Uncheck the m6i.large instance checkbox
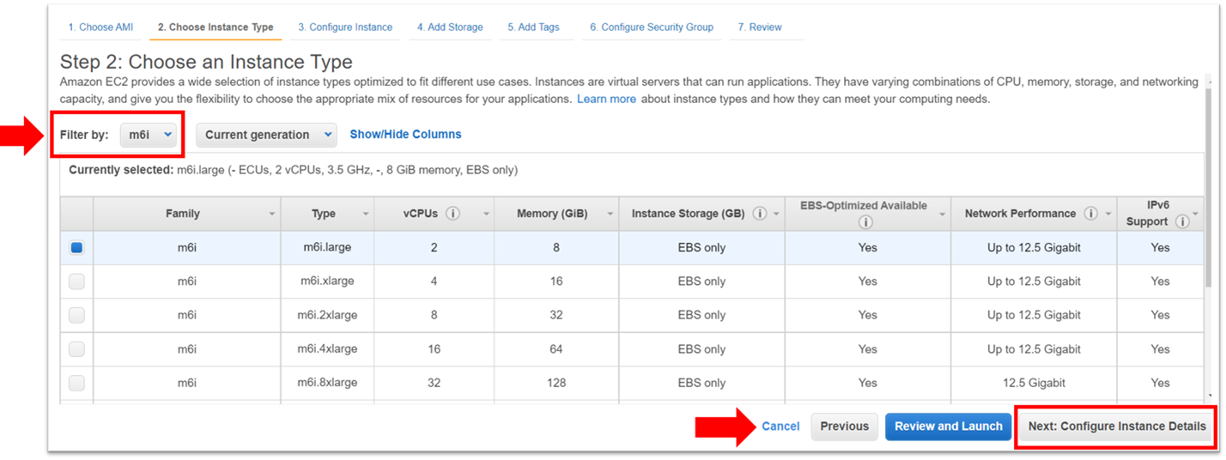 (x=76, y=247)
